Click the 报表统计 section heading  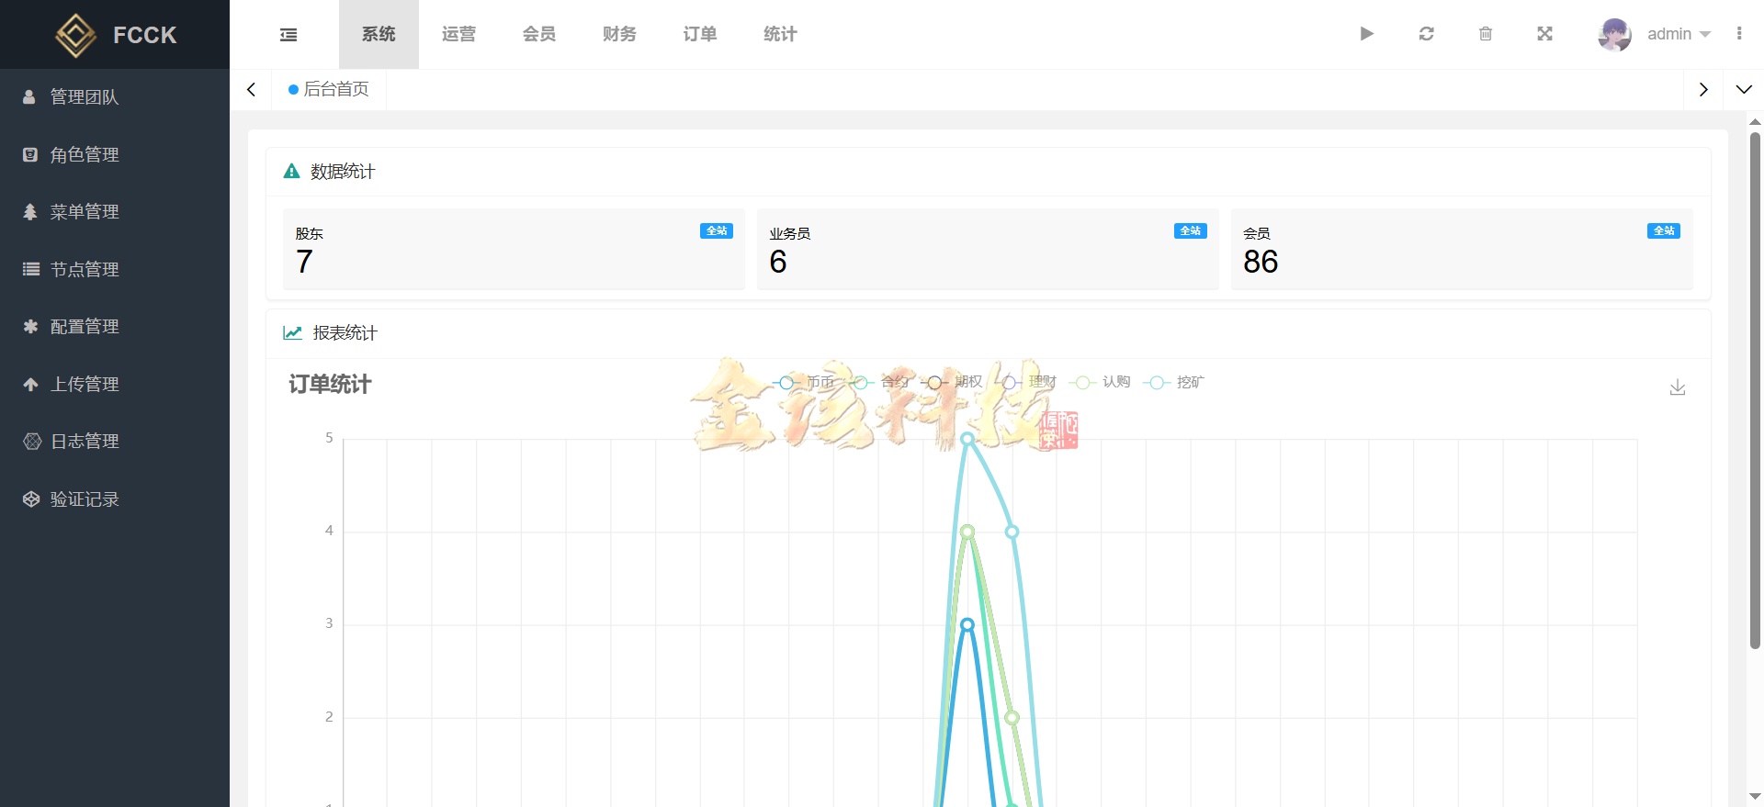(x=345, y=333)
